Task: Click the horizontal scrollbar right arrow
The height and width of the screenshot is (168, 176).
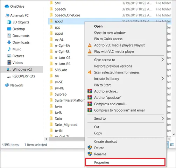Action: click(169, 139)
